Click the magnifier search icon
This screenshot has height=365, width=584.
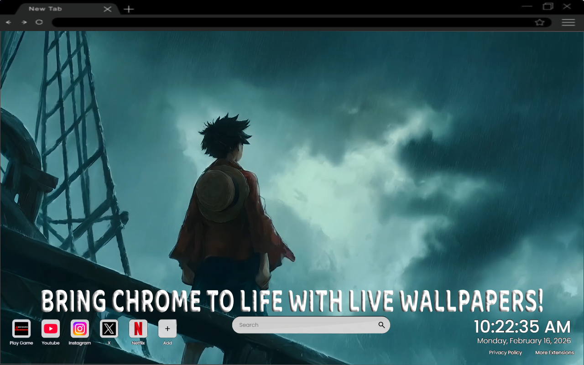pos(381,325)
